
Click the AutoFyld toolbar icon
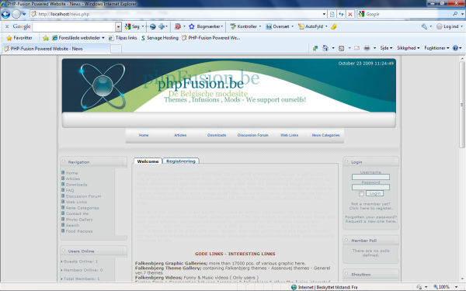coord(301,26)
